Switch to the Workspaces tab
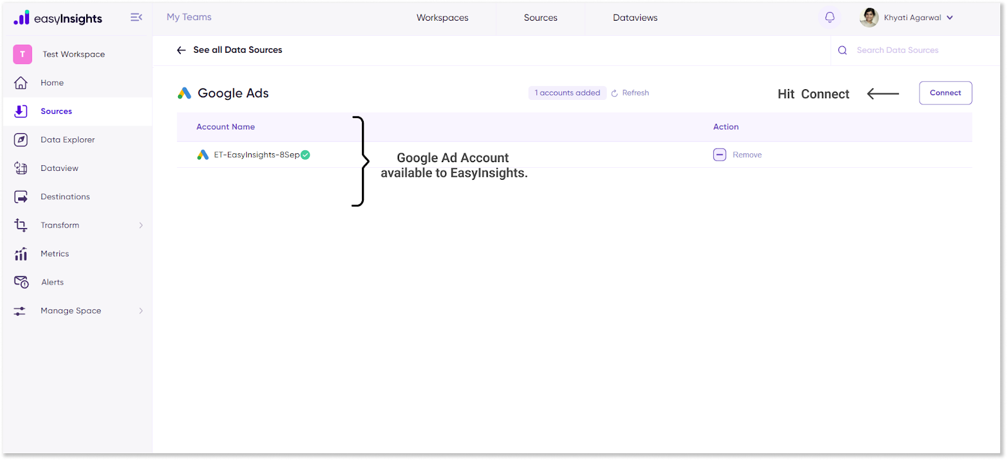This screenshot has height=460, width=1007. click(x=442, y=18)
